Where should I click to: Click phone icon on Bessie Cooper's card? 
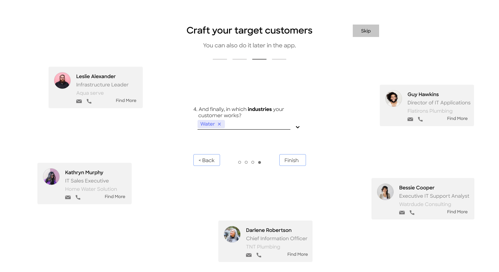412,213
